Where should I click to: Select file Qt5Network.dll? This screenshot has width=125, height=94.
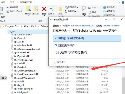[x=22, y=53]
